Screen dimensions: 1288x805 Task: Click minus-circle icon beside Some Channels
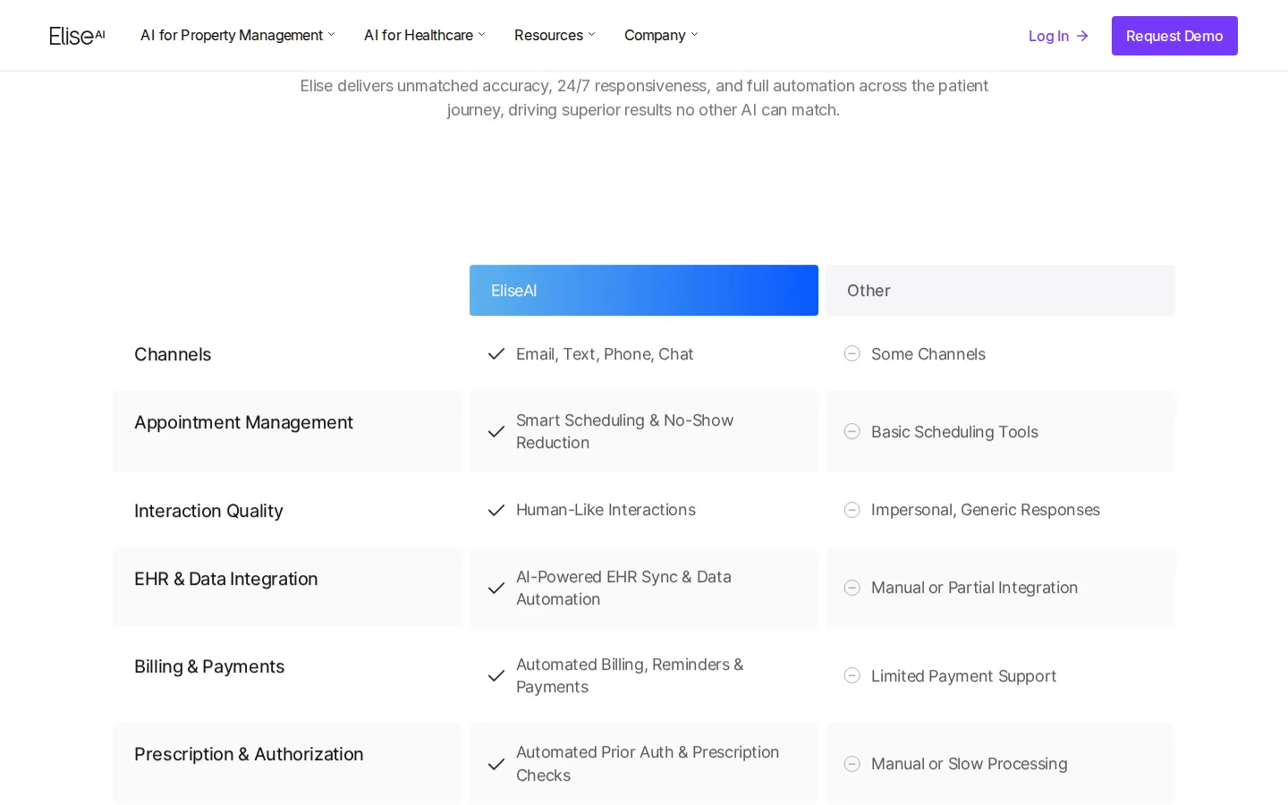[852, 353]
